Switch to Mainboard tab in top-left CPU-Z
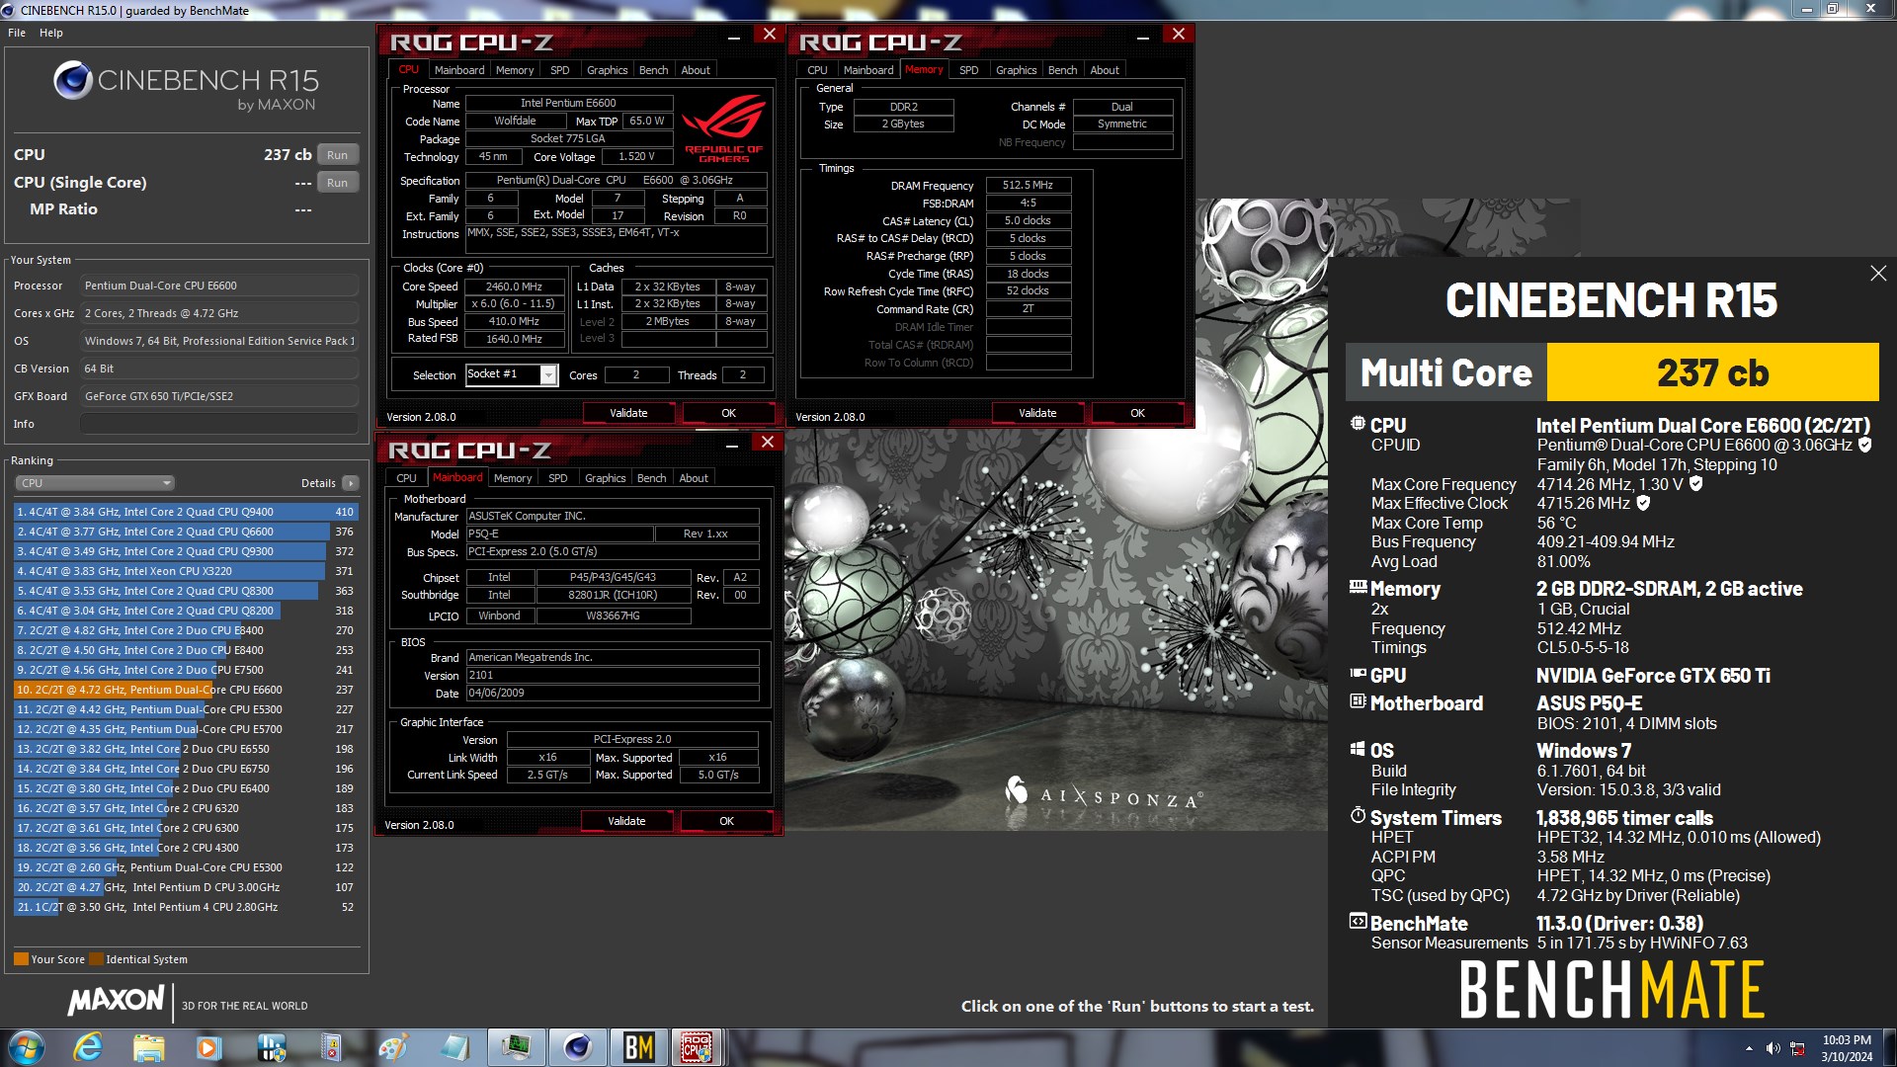 coord(459,70)
